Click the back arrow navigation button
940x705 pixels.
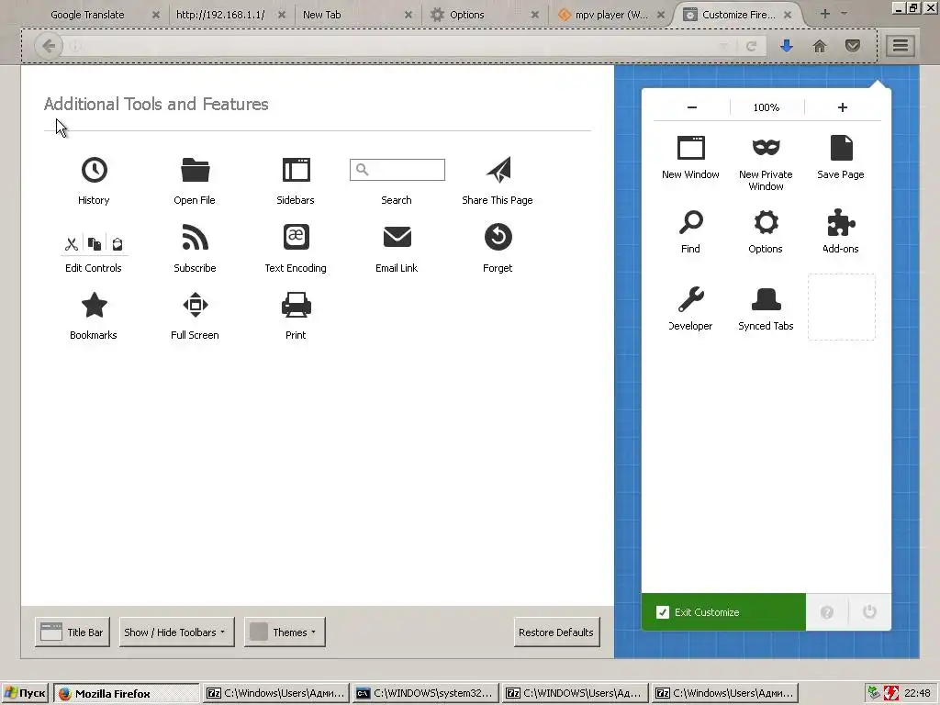click(49, 46)
